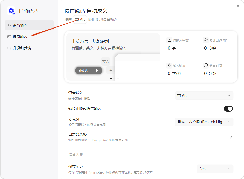Open 升级和反馈 in the sidebar

[x=29, y=48]
